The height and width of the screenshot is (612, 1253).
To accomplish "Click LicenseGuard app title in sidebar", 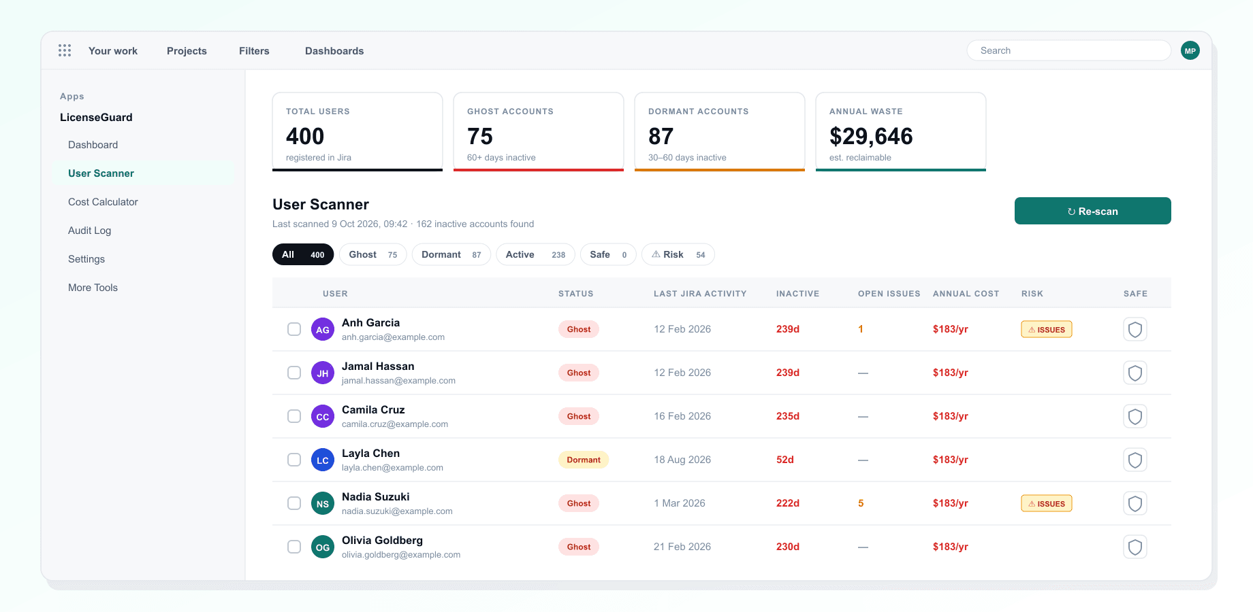I will (96, 117).
